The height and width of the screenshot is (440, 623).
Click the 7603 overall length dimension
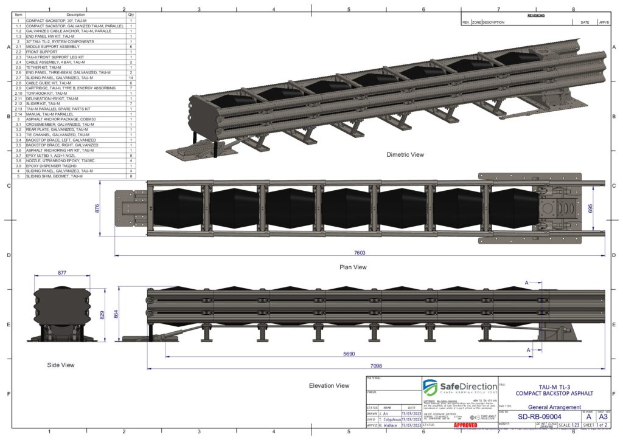360,253
